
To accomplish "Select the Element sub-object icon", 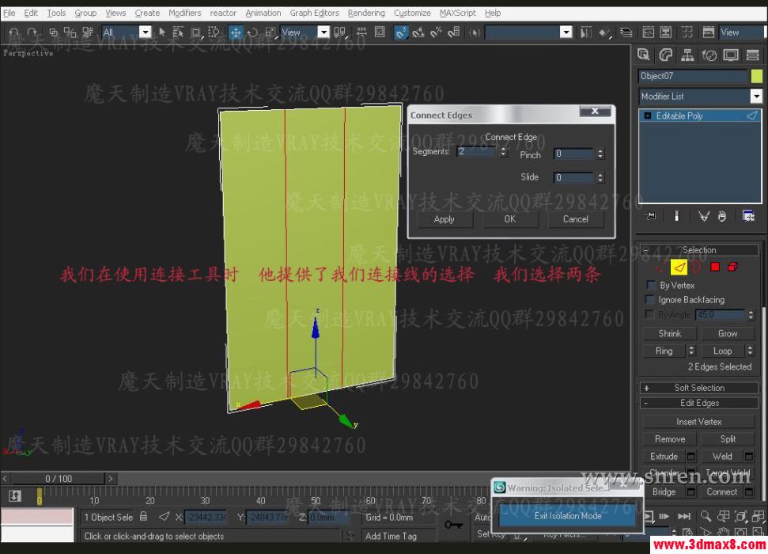I will tap(732, 268).
